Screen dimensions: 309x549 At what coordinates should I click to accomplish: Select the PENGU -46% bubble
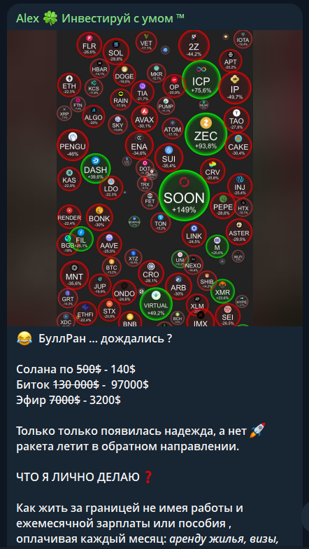[x=73, y=145]
